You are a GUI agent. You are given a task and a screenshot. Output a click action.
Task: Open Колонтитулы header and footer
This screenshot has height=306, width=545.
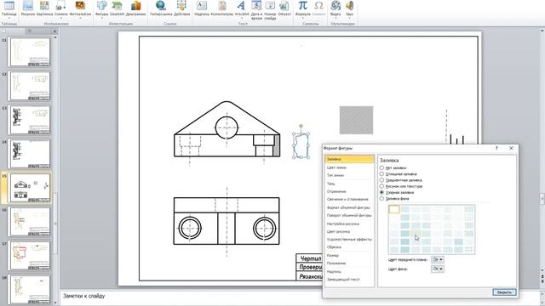click(x=221, y=8)
